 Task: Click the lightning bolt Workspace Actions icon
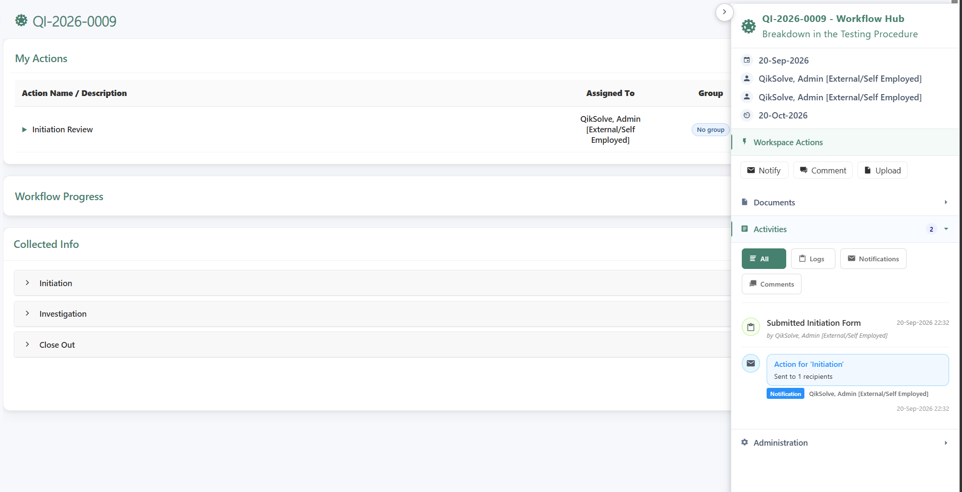744,142
